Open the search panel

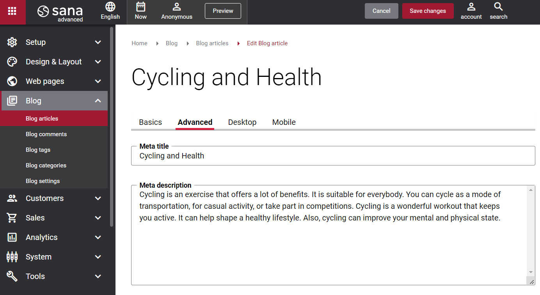(x=498, y=8)
